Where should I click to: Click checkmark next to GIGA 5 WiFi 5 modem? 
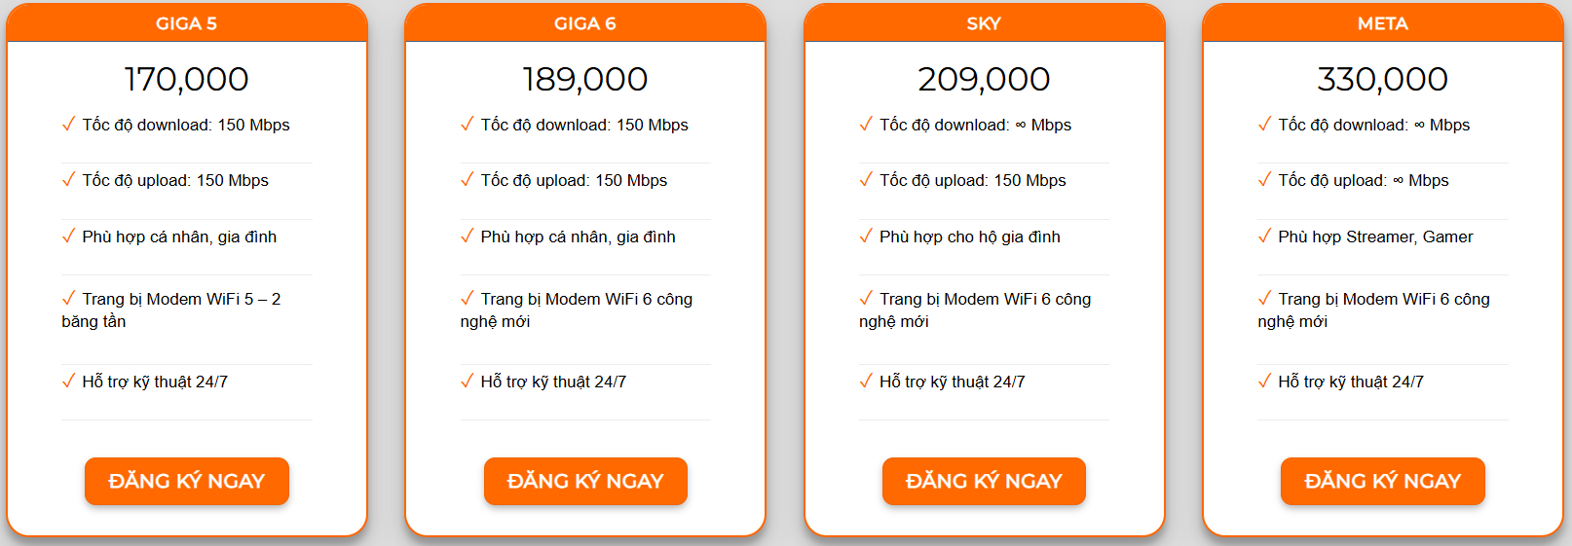point(68,298)
